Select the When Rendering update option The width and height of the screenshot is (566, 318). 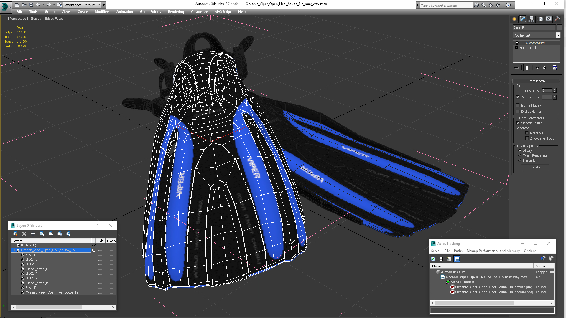(520, 155)
